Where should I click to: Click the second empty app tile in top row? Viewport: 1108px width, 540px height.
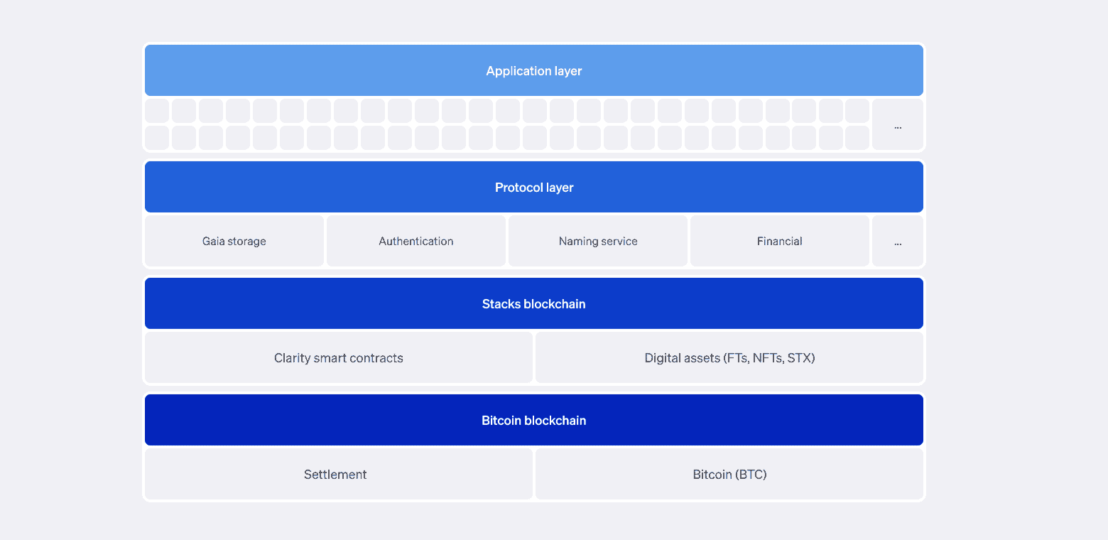[x=184, y=111]
